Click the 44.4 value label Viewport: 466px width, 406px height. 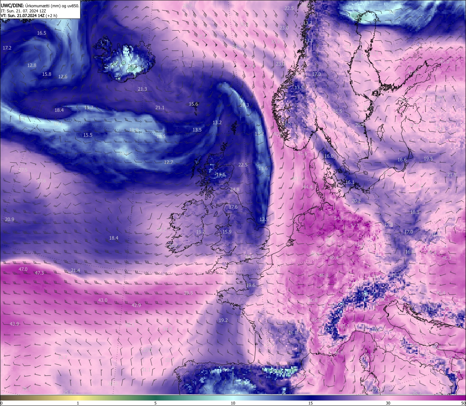pos(308,187)
